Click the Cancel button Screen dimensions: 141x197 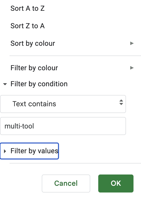tap(66, 183)
